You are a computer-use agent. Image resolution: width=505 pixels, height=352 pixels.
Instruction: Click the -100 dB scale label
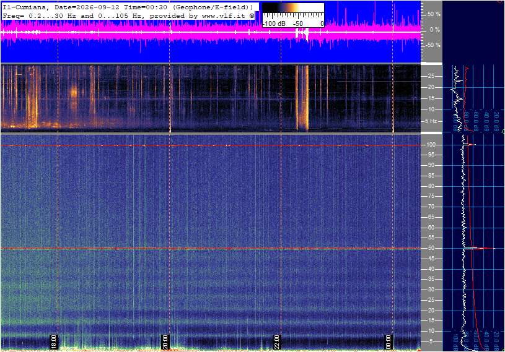pyautogui.click(x=273, y=24)
